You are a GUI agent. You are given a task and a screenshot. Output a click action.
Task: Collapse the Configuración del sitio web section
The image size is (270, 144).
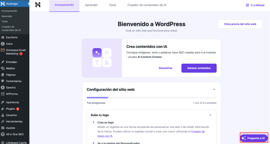coord(214,89)
